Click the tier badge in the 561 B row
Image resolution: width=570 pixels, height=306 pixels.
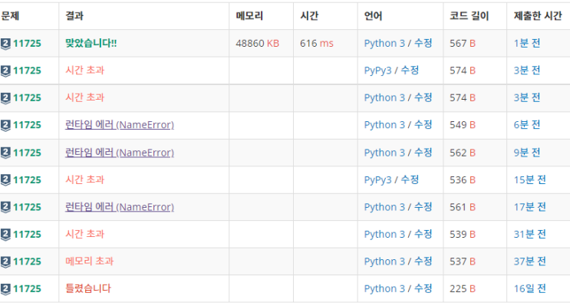click(5, 207)
